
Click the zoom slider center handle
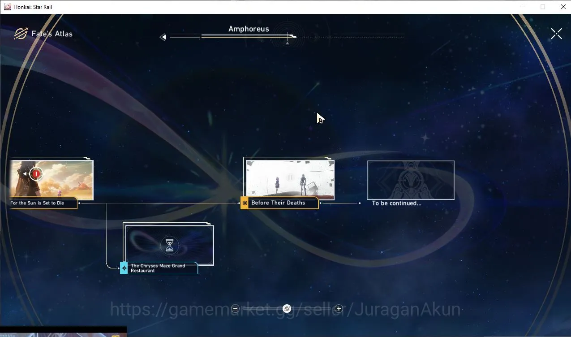tap(287, 308)
